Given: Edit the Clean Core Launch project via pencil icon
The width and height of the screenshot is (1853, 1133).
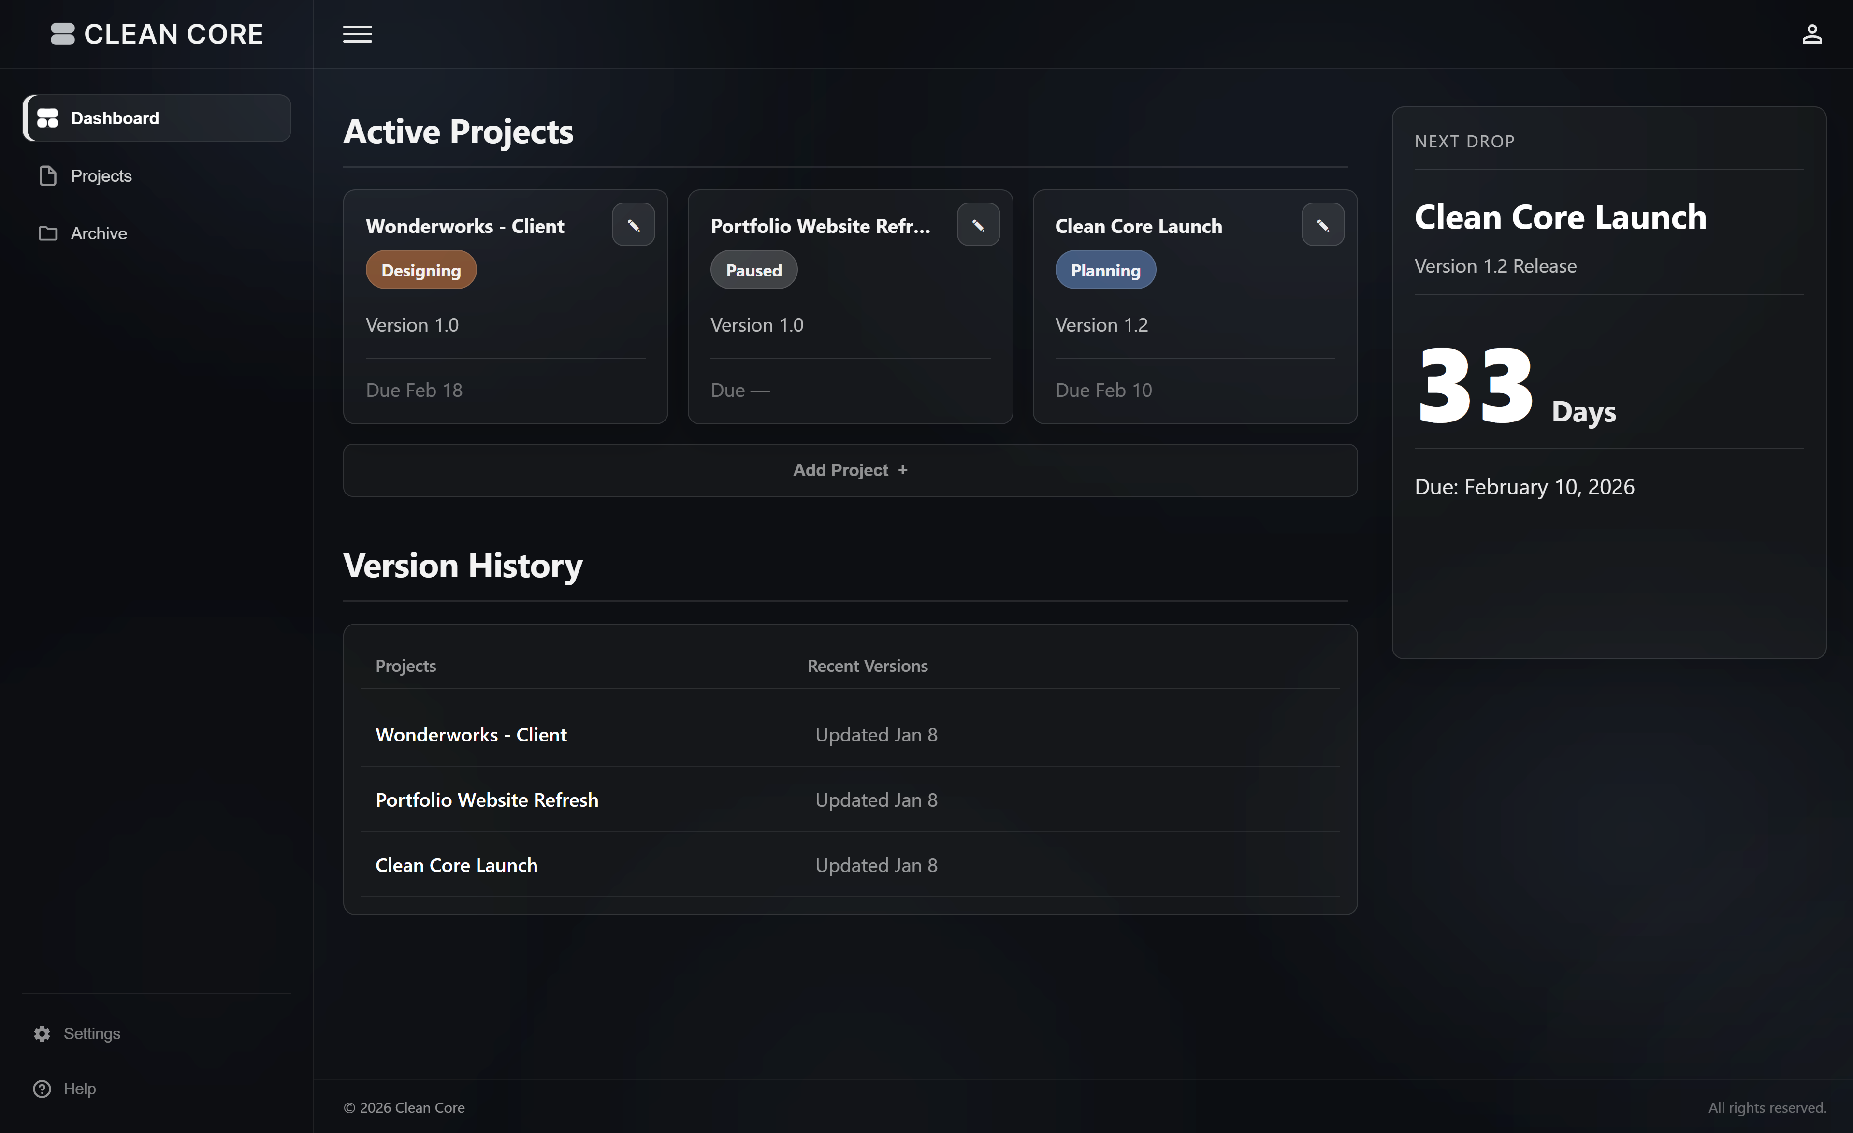Looking at the screenshot, I should coord(1323,223).
